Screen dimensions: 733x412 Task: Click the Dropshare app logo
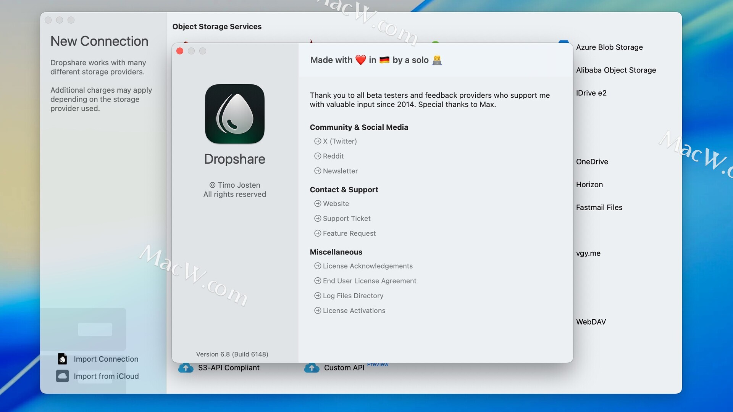click(234, 114)
